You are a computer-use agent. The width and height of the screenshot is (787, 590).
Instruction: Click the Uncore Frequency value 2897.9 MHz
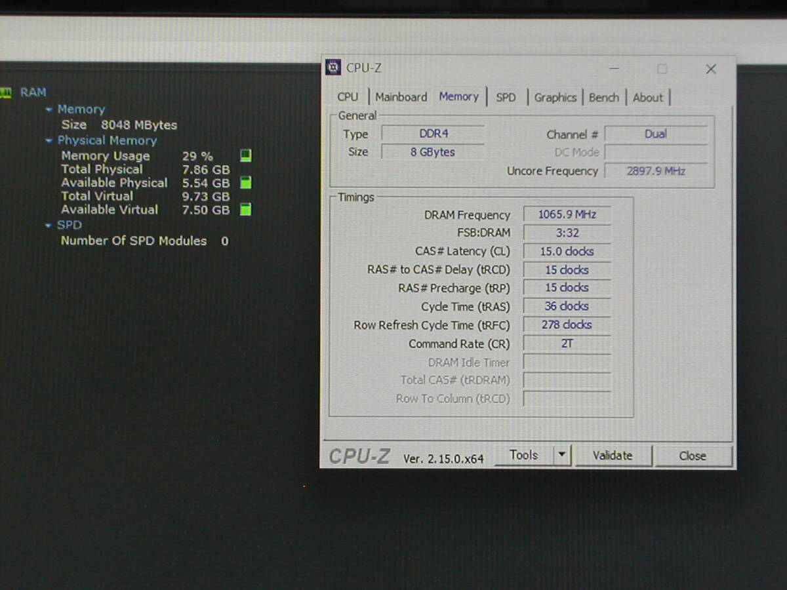tap(656, 171)
